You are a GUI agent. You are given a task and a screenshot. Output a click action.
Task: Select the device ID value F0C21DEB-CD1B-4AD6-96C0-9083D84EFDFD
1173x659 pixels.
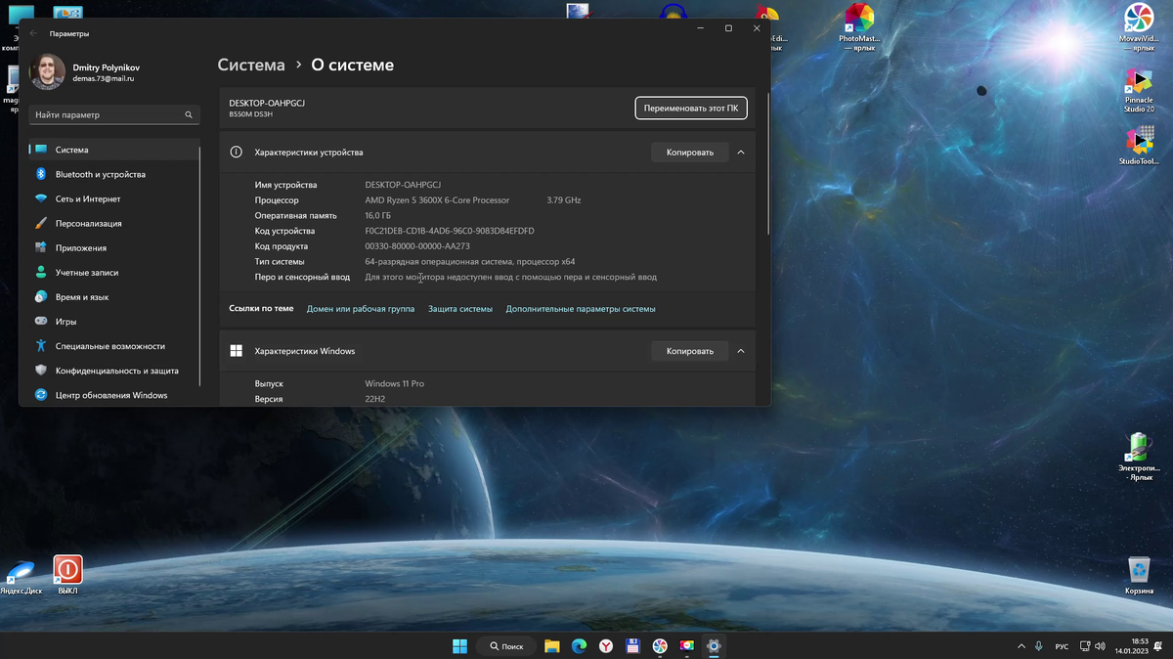450,231
